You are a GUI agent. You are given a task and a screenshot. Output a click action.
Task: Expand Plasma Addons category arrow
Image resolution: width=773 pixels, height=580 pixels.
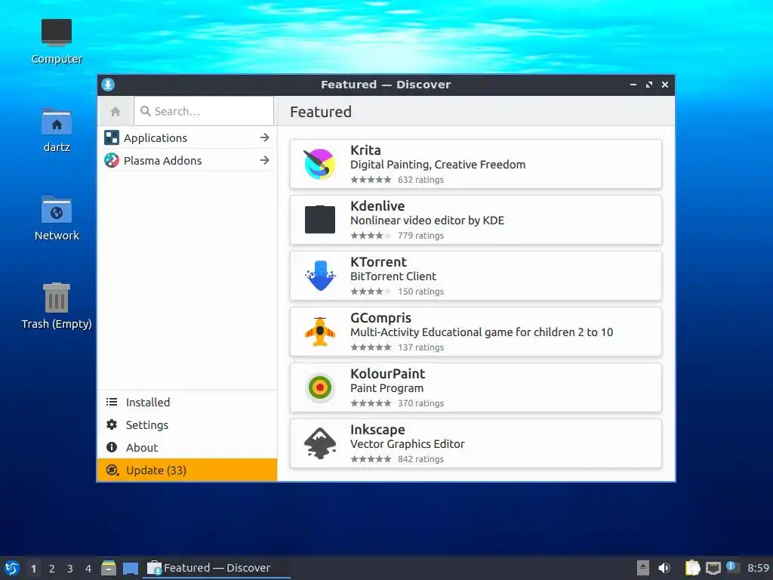click(265, 160)
